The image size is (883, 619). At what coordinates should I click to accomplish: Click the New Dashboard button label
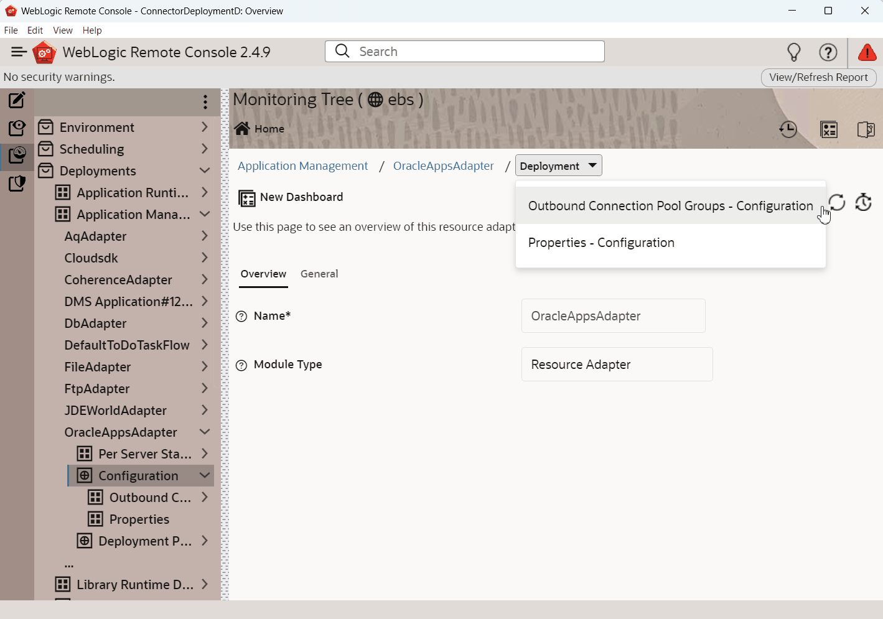pyautogui.click(x=301, y=197)
